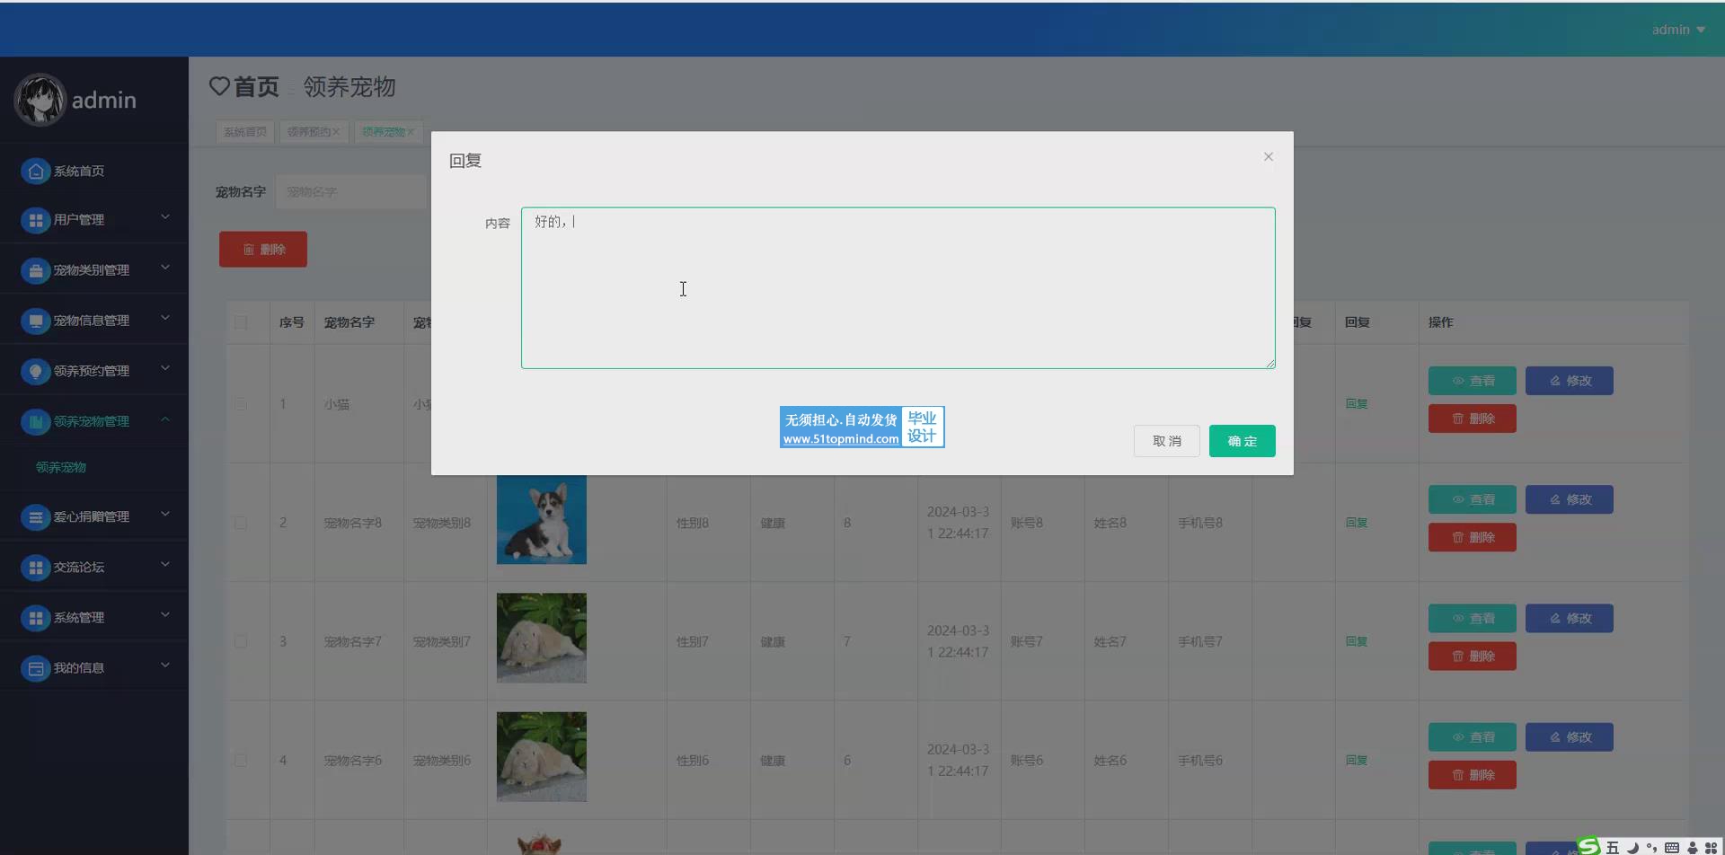The width and height of the screenshot is (1725, 855).
Task: Click the 领养宠物管理 sidebar icon
Action: [35, 421]
